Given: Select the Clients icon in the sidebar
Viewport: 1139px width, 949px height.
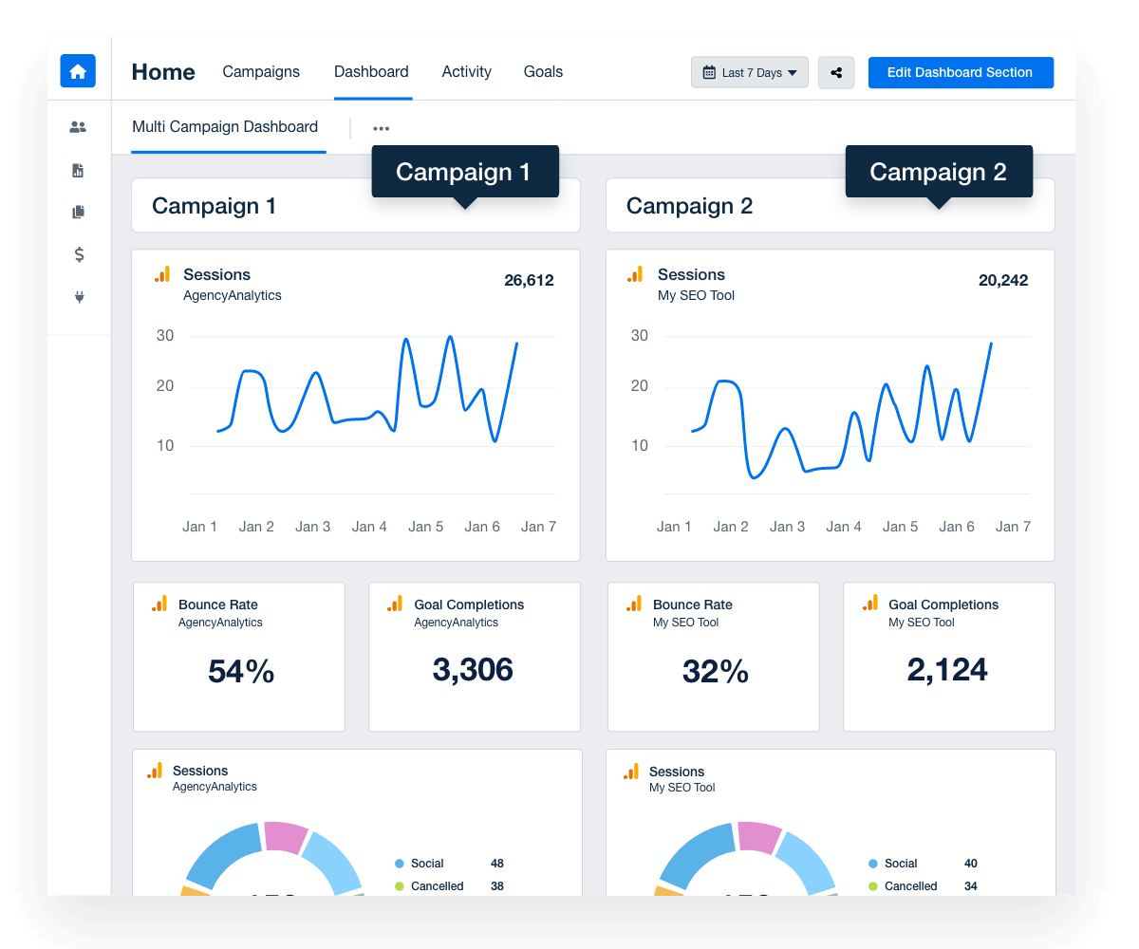Looking at the screenshot, I should click(x=78, y=126).
